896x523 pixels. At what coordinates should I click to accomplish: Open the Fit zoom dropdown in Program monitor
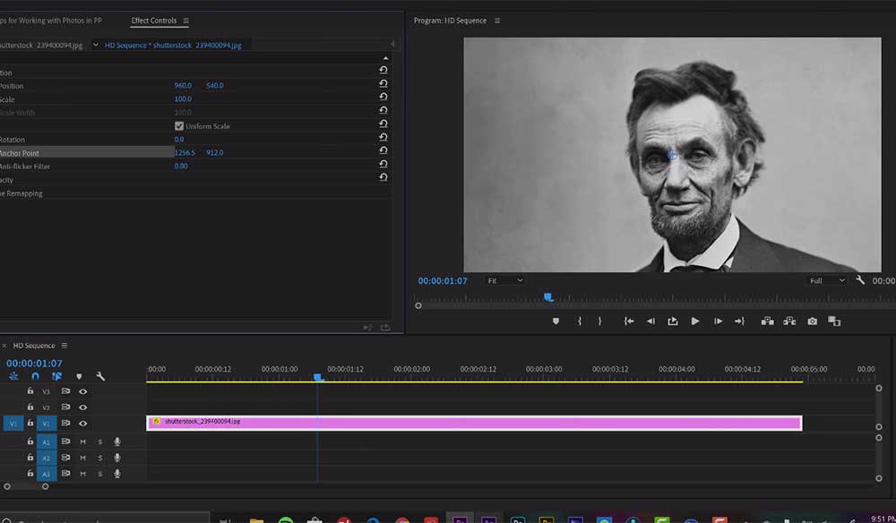[504, 280]
